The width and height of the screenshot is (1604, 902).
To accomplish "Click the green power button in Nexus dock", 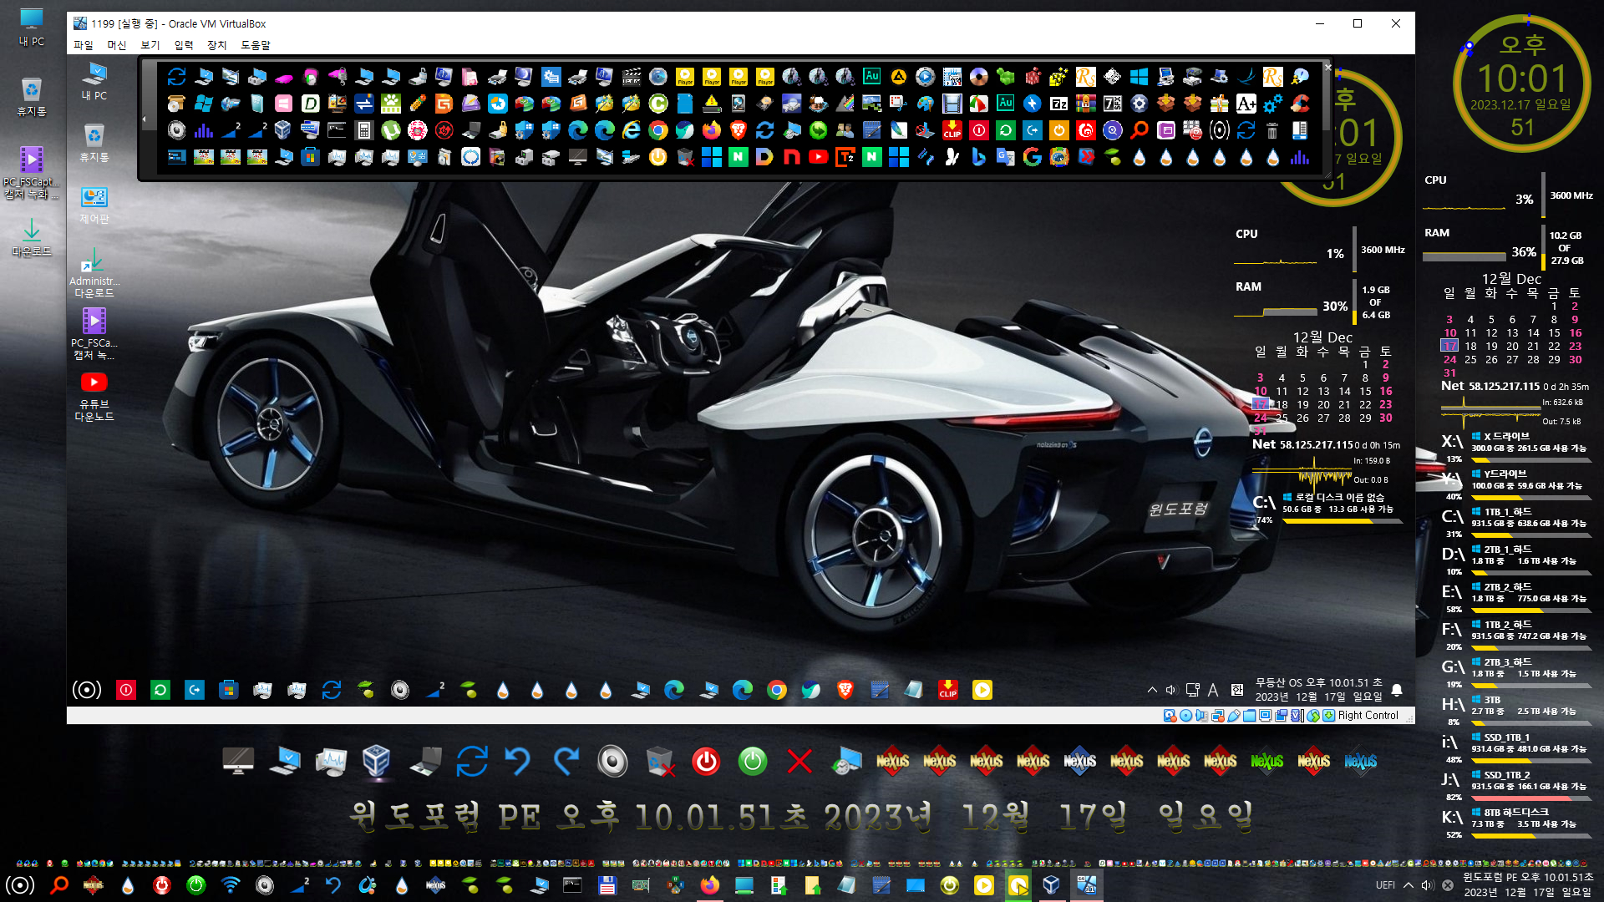I will (753, 762).
